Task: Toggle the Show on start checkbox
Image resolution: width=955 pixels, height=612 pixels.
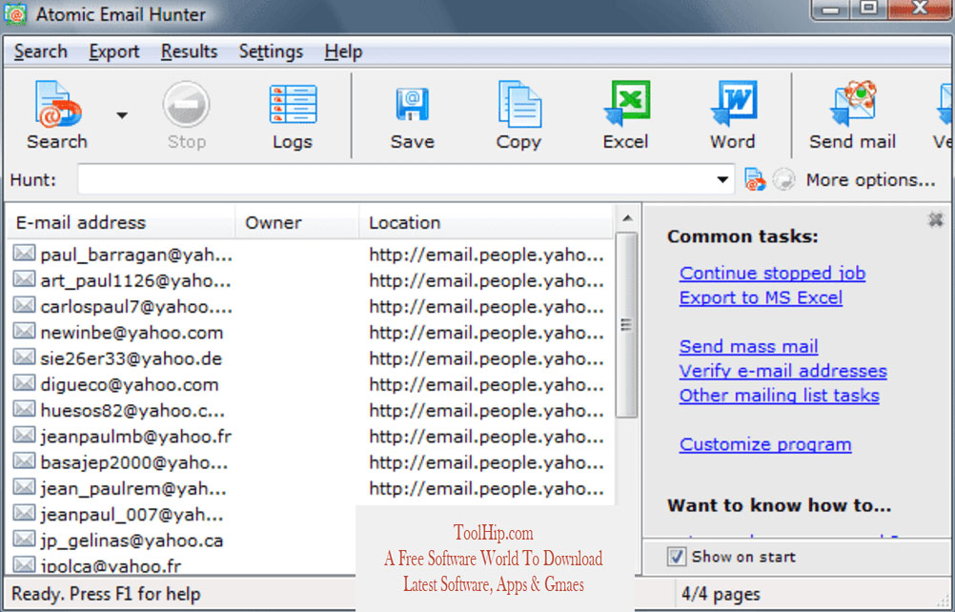Action: [x=676, y=557]
